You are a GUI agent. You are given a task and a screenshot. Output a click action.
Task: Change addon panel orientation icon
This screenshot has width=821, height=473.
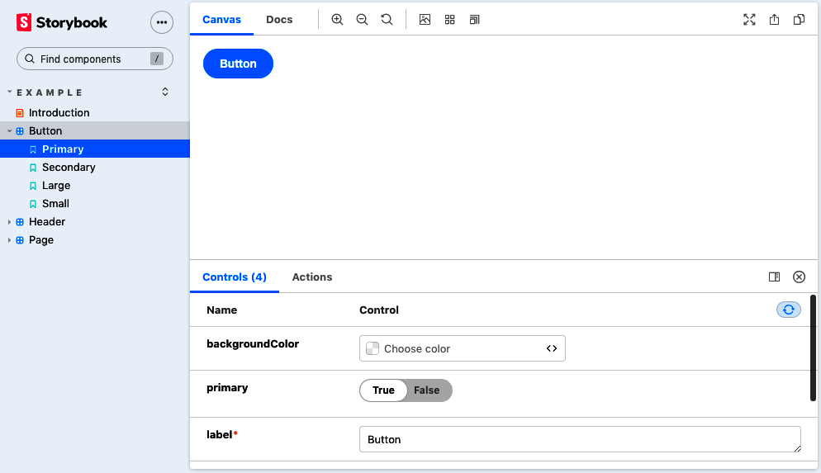click(774, 277)
